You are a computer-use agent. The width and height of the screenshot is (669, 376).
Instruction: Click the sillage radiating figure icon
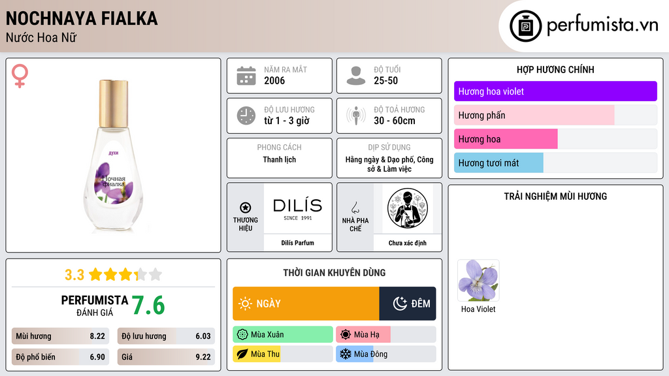pos(356,116)
